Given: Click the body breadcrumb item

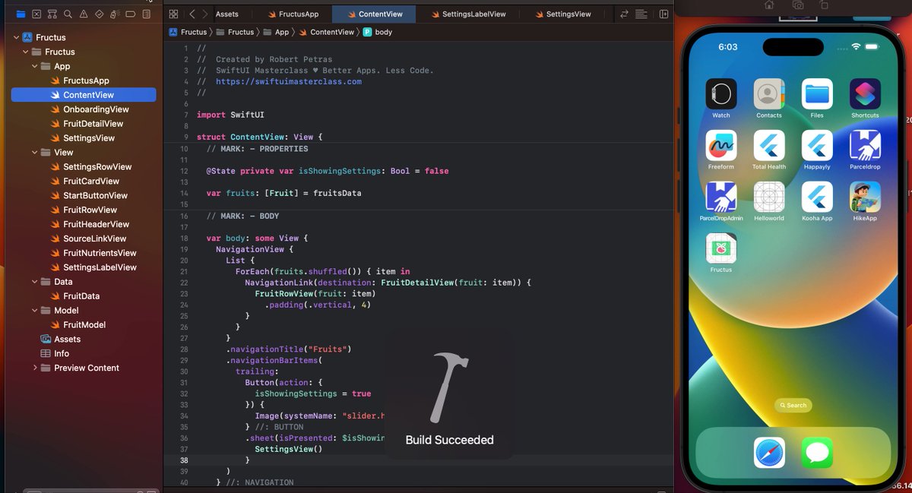Looking at the screenshot, I should pos(378,32).
